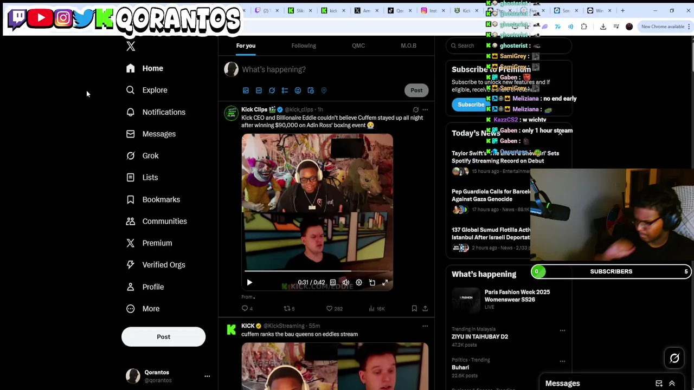Open options for ZIYU IN TAIHUBAY D2 trend
The image size is (694, 390).
(x=562, y=330)
